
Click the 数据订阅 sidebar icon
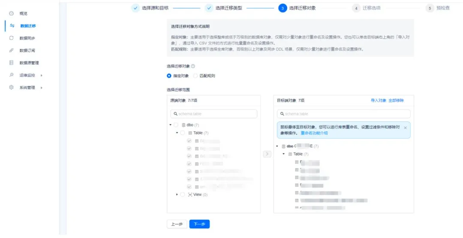12,51
